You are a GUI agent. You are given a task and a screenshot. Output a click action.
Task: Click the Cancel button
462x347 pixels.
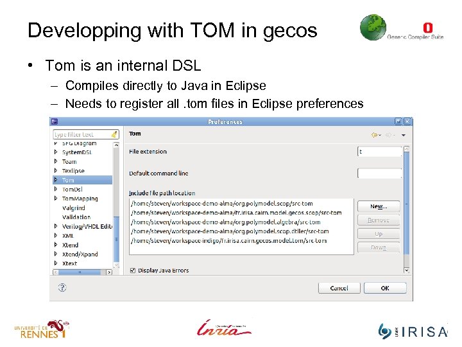(339, 288)
